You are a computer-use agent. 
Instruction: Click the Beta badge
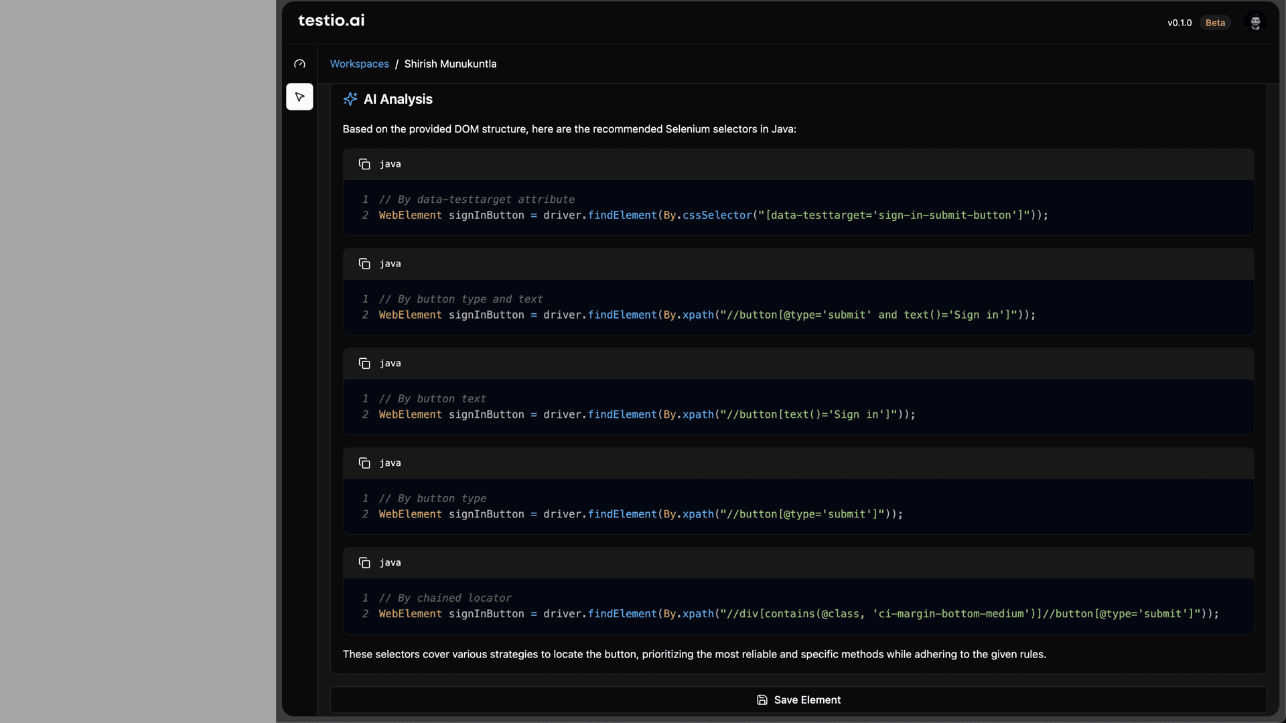pyautogui.click(x=1215, y=23)
